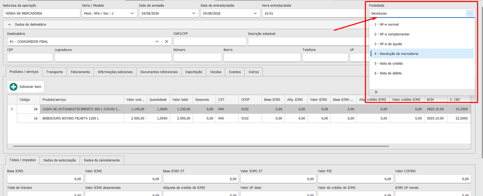Switch to the Exportação tab
The width and height of the screenshot is (483, 196).
tap(194, 72)
